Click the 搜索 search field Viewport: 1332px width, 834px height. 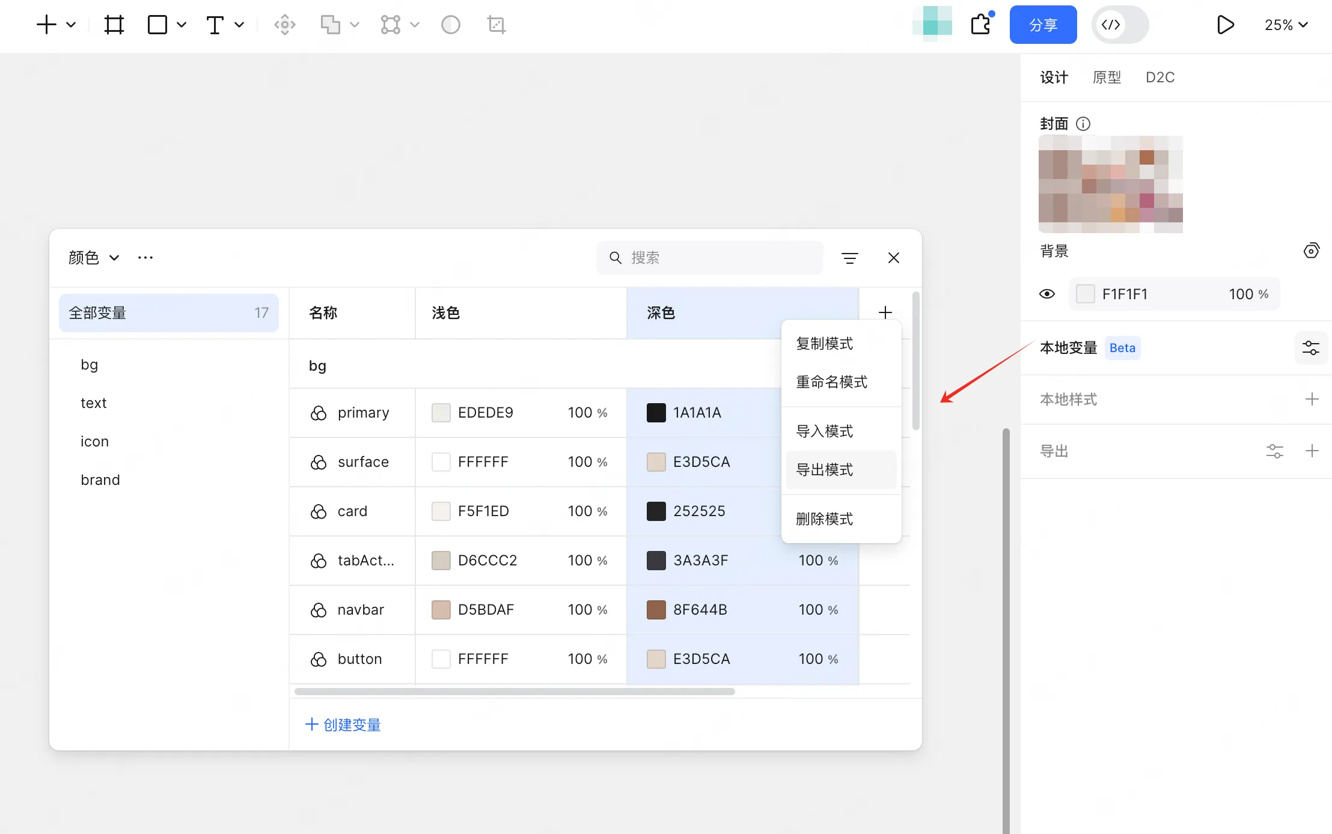pos(710,258)
